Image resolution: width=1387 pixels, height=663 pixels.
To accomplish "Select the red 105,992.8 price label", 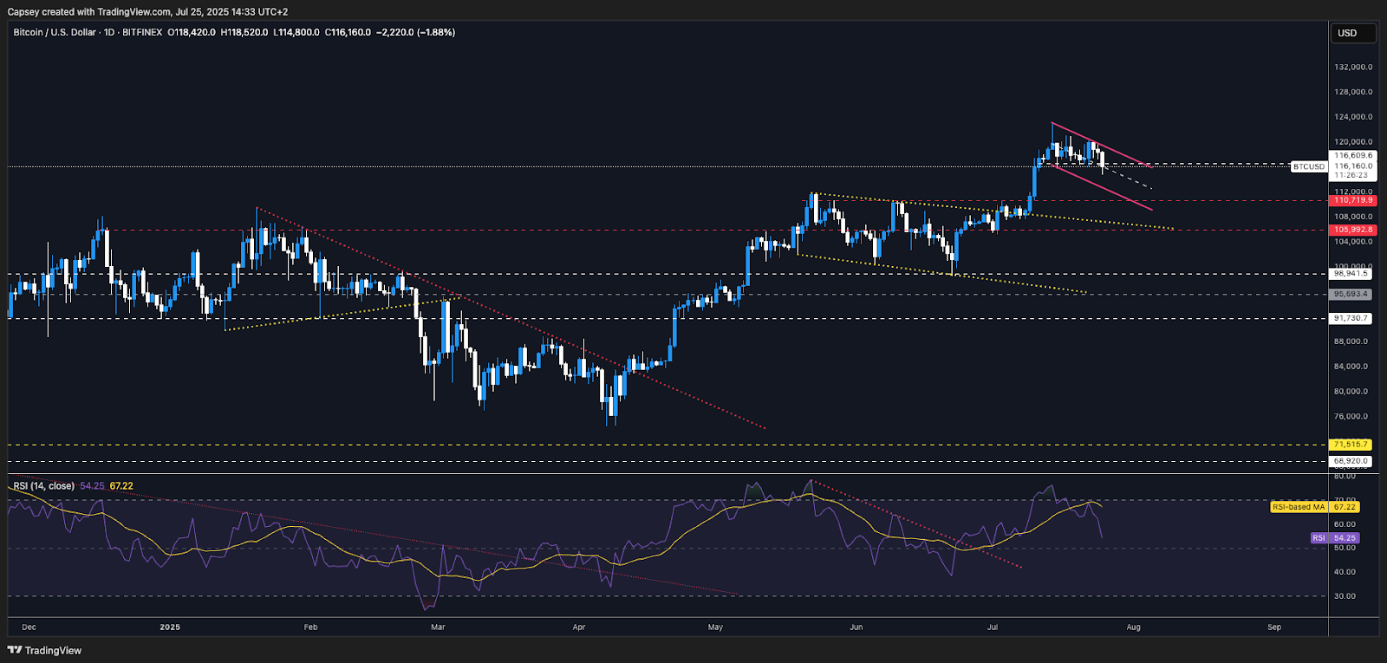I will pos(1352,230).
